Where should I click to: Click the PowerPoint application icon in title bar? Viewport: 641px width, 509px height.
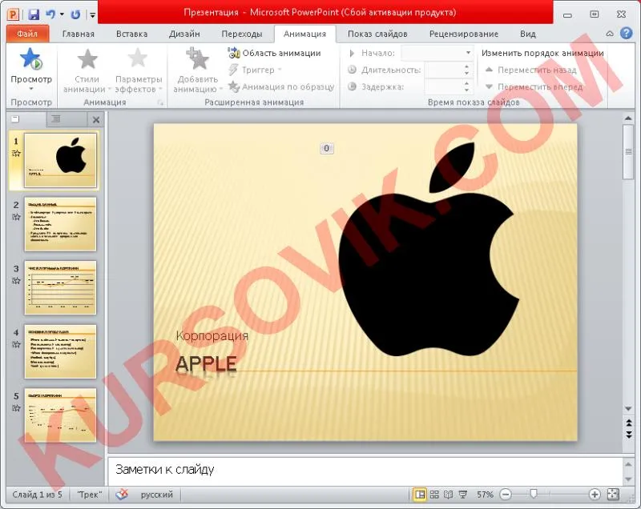tap(13, 14)
